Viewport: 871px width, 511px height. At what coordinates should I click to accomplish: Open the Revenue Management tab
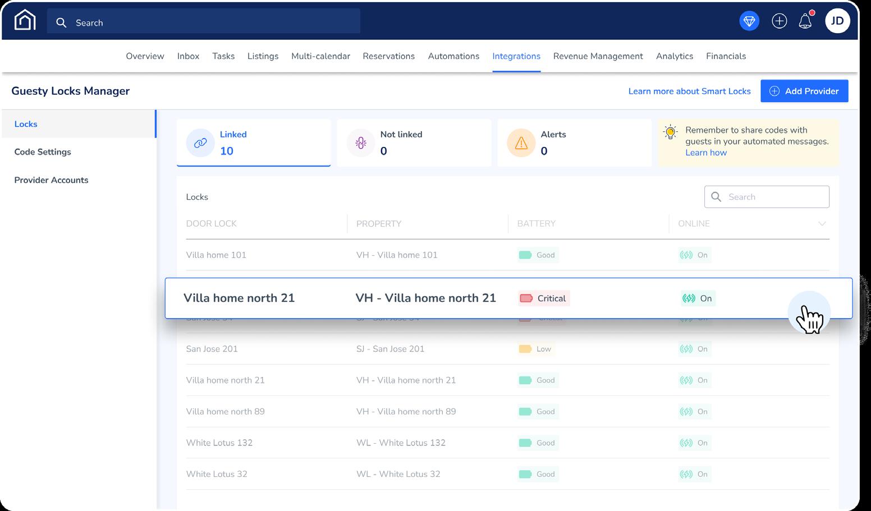click(x=598, y=56)
